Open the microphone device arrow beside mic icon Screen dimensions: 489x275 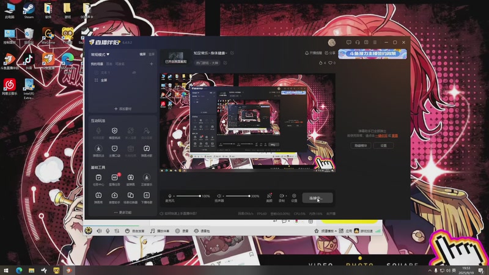pos(174,196)
